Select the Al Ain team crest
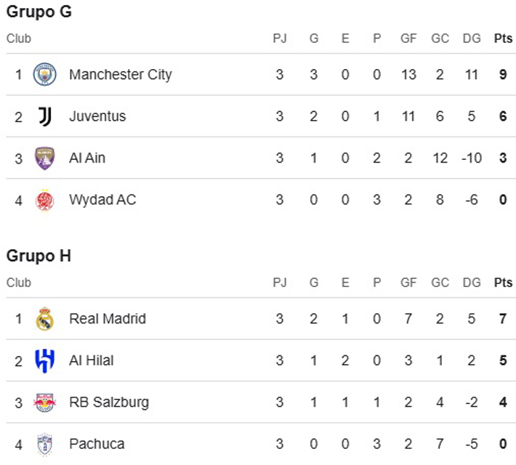This screenshot has width=516, height=465. [45, 158]
